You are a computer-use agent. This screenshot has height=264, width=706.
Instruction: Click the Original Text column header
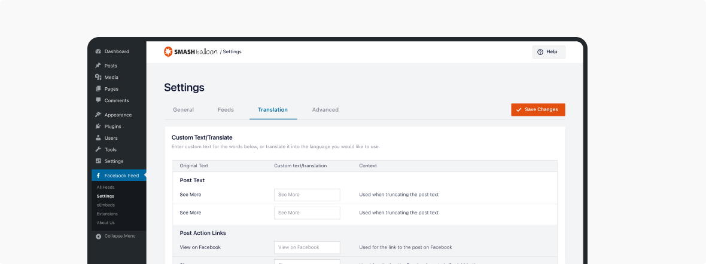194,166
